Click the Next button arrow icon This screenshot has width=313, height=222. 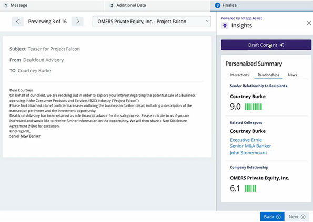tap(303, 217)
